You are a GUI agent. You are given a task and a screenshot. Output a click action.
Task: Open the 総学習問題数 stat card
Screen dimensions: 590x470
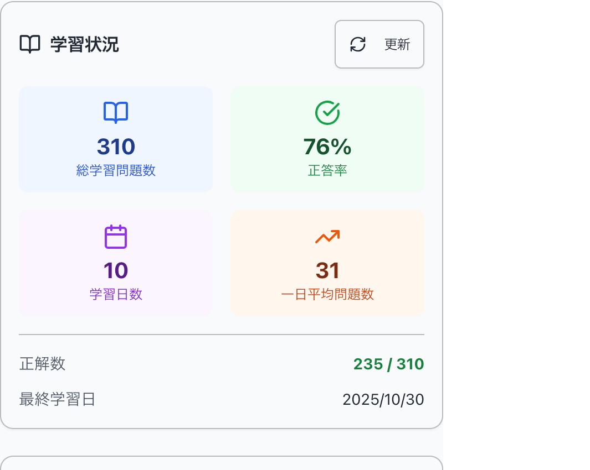point(116,139)
